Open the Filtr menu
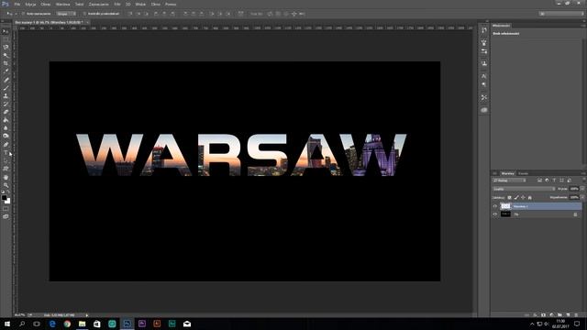 click(117, 5)
